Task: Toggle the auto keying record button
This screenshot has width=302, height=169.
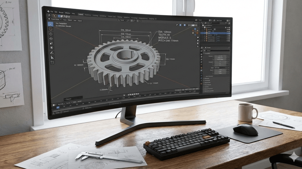Action: click(x=124, y=95)
